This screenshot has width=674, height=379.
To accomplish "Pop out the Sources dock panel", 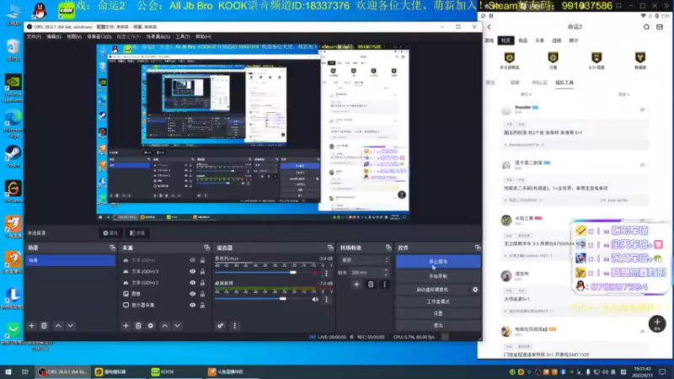I will [x=206, y=248].
